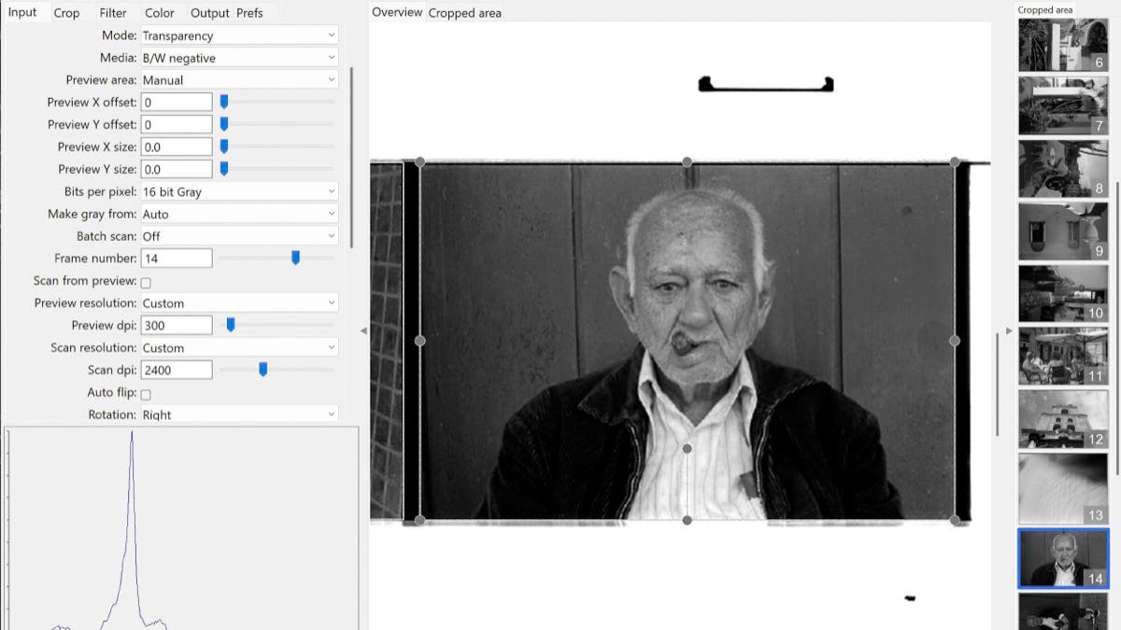Enable Auto flip
This screenshot has height=630, width=1121.
[x=146, y=394]
